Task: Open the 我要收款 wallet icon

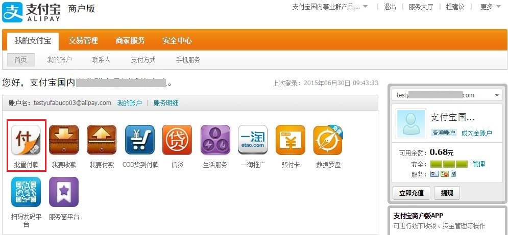Action: [x=64, y=140]
